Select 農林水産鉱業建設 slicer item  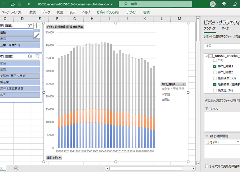[x=20, y=89]
